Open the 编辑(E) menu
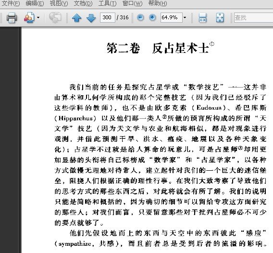 pyautogui.click(x=35, y=3)
